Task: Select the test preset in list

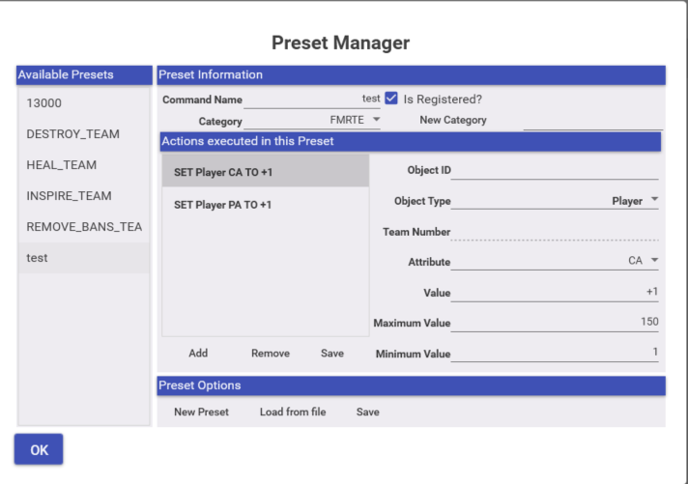Action: (84, 258)
